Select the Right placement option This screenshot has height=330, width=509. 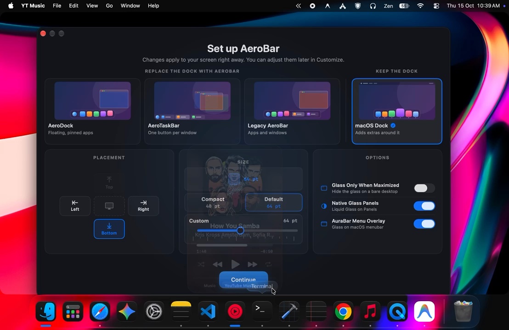coord(143,206)
